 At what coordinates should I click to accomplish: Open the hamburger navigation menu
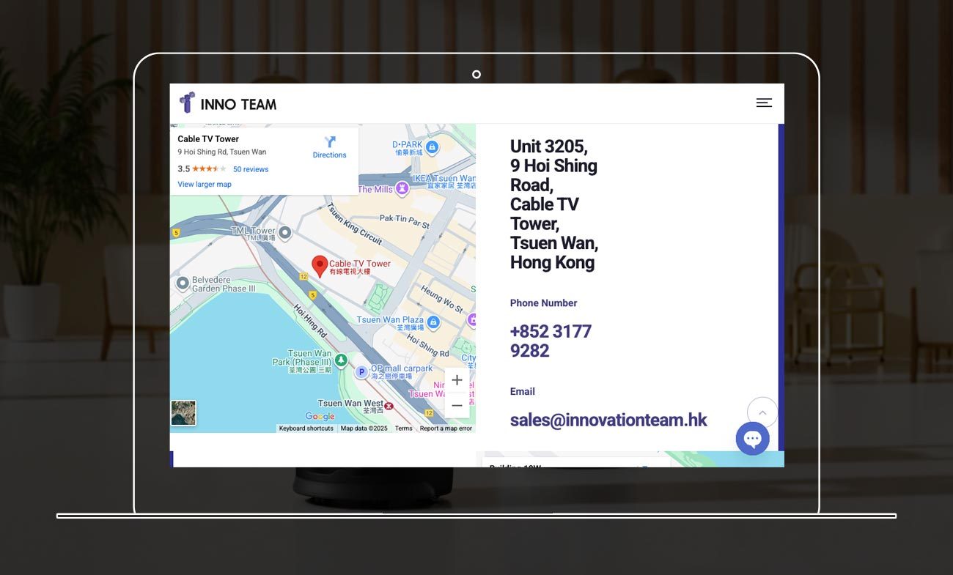coord(764,103)
